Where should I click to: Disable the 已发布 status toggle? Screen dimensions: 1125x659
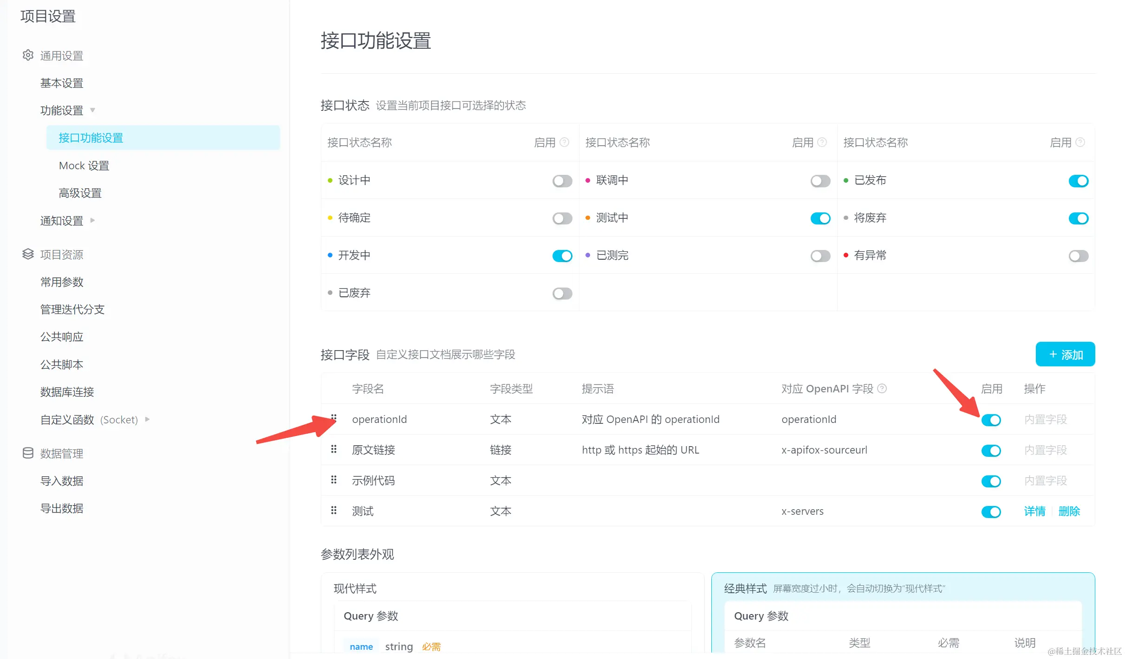click(x=1078, y=181)
